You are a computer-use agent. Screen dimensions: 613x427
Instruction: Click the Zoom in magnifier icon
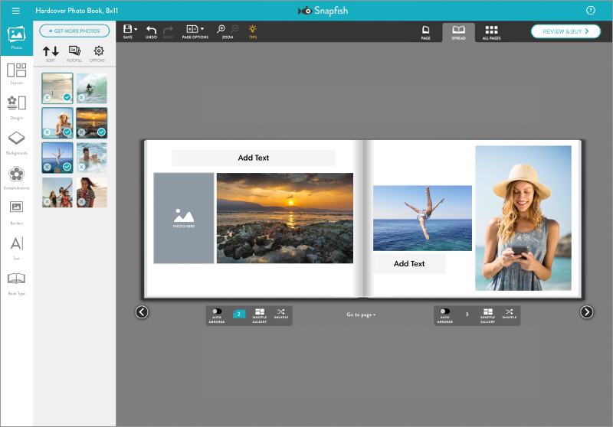tap(221, 29)
